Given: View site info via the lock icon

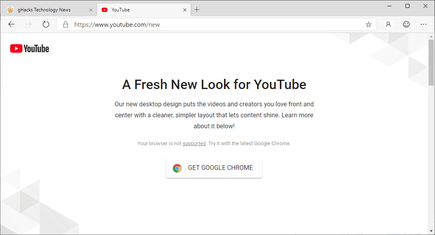Looking at the screenshot, I should click(66, 24).
